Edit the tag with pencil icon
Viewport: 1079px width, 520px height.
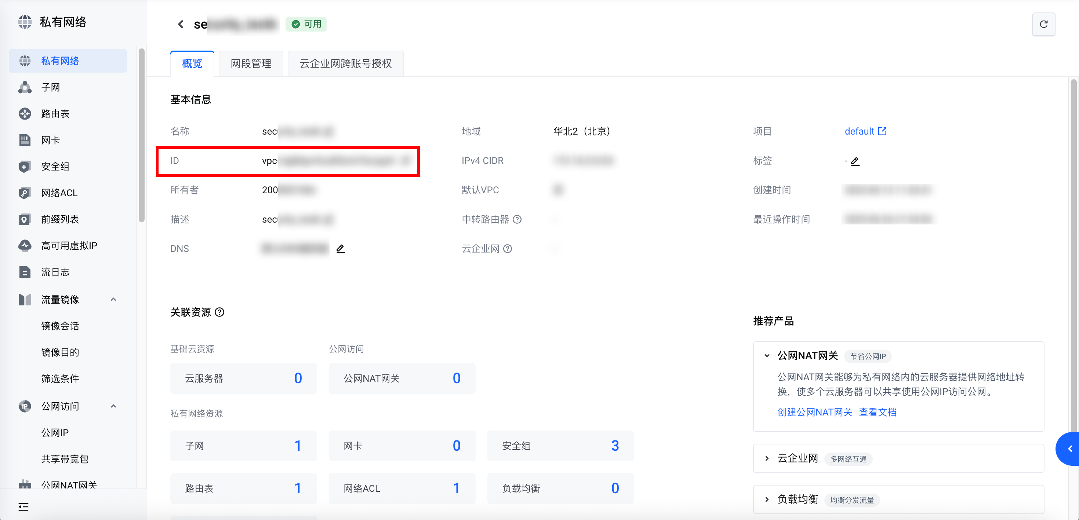(855, 161)
